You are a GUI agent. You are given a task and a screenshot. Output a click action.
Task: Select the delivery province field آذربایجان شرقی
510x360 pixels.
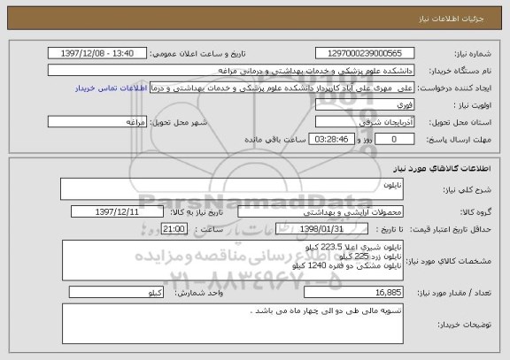[365, 122]
